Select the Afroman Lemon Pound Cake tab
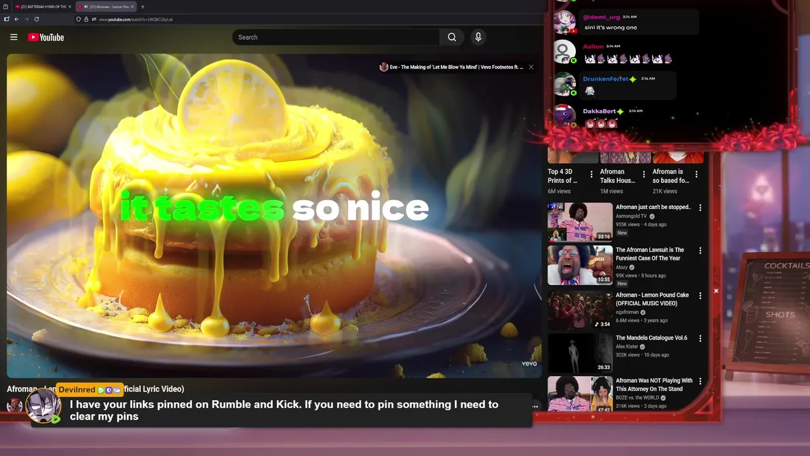The image size is (810, 456). (x=106, y=6)
